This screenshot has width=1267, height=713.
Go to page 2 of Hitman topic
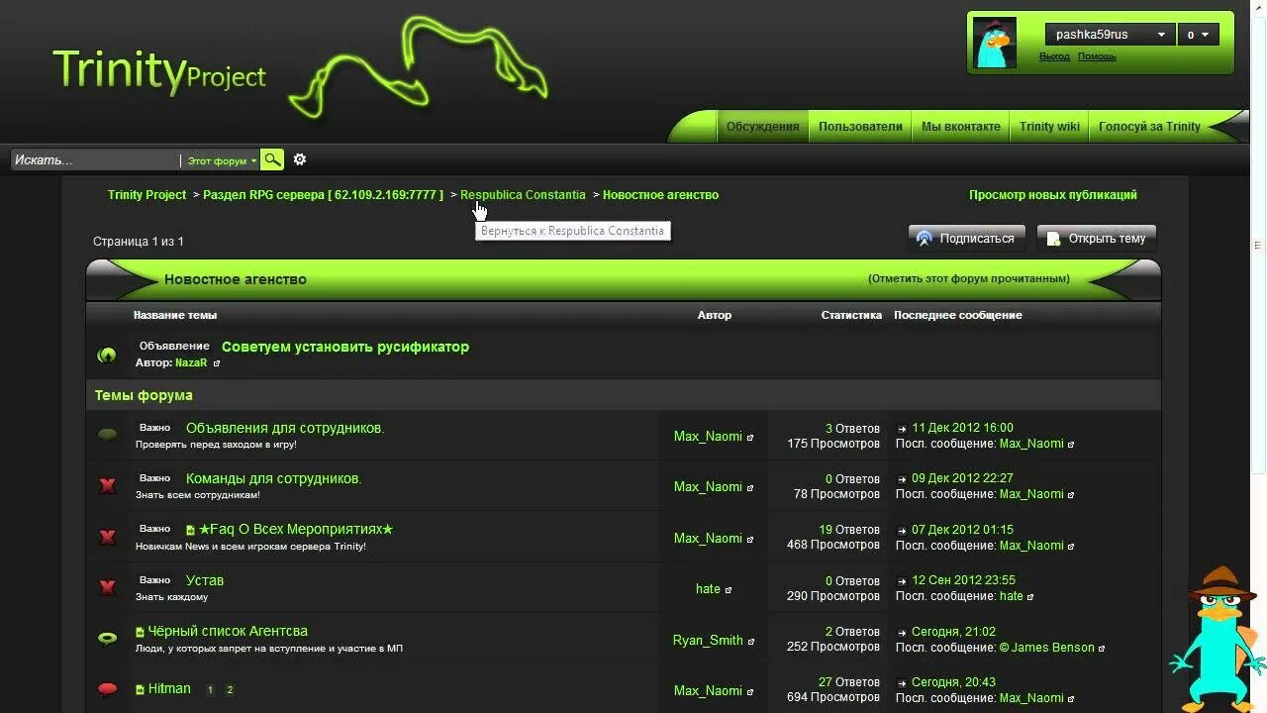click(x=230, y=690)
